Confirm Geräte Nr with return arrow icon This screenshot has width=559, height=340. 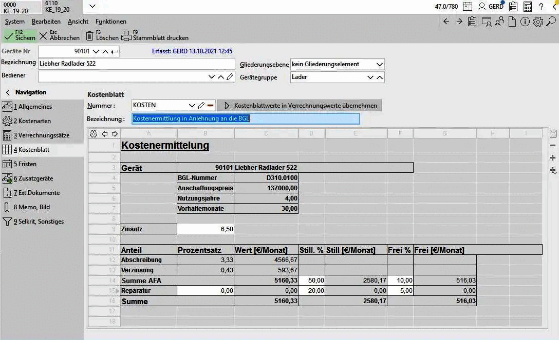click(115, 52)
